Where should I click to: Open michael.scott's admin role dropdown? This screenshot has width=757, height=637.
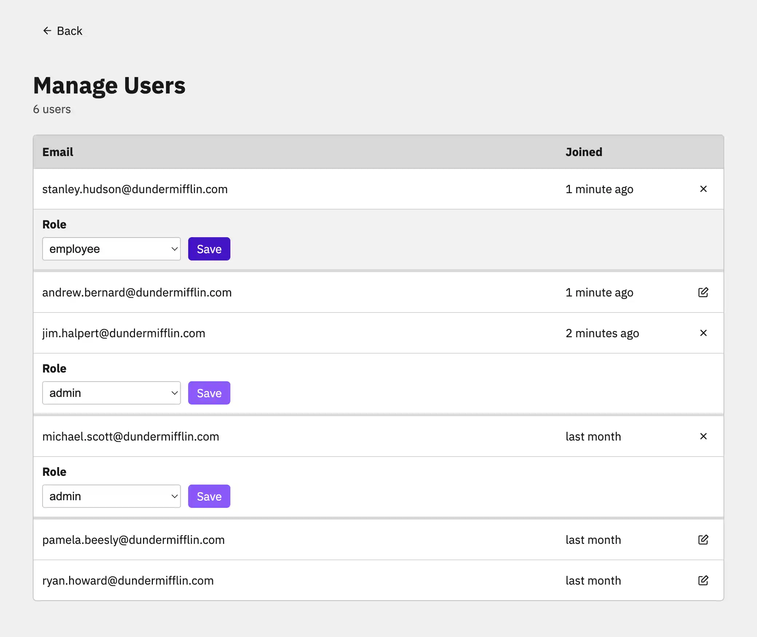(x=111, y=496)
